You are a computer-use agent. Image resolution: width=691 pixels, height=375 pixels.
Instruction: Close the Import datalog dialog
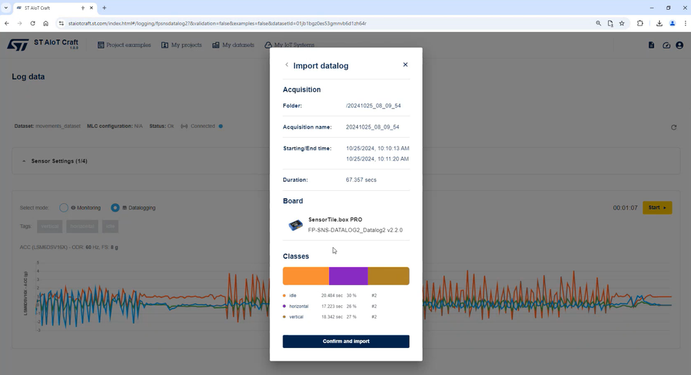pos(406,65)
